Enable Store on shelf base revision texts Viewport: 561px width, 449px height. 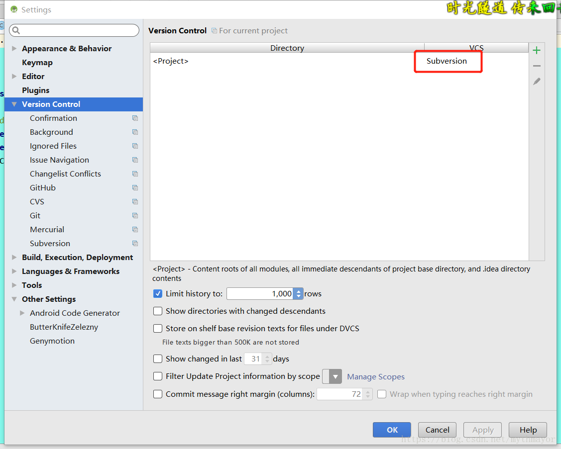click(x=157, y=329)
